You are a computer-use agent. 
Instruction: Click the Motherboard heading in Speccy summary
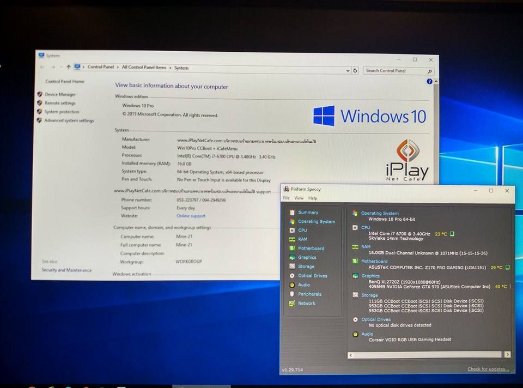pos(374,261)
